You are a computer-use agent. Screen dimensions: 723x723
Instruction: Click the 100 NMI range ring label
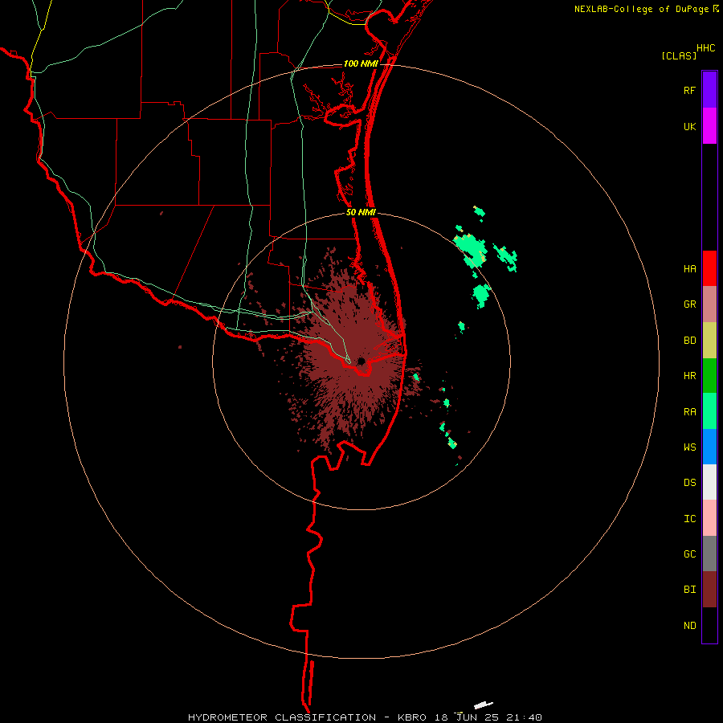tap(361, 63)
